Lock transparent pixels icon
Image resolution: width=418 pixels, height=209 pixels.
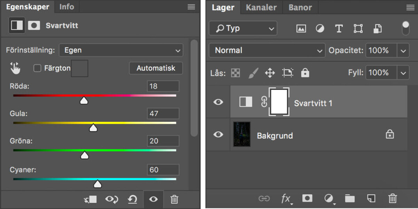[x=236, y=73]
